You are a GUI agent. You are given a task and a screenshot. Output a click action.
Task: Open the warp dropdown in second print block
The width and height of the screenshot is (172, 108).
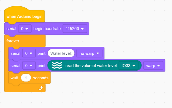153,66
